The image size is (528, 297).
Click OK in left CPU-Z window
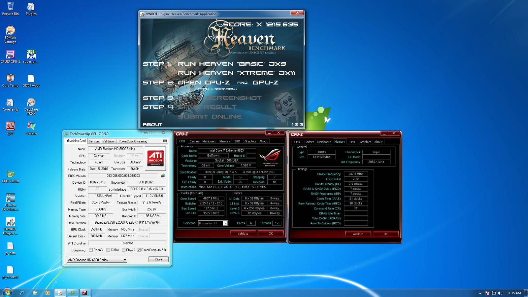click(x=271, y=234)
